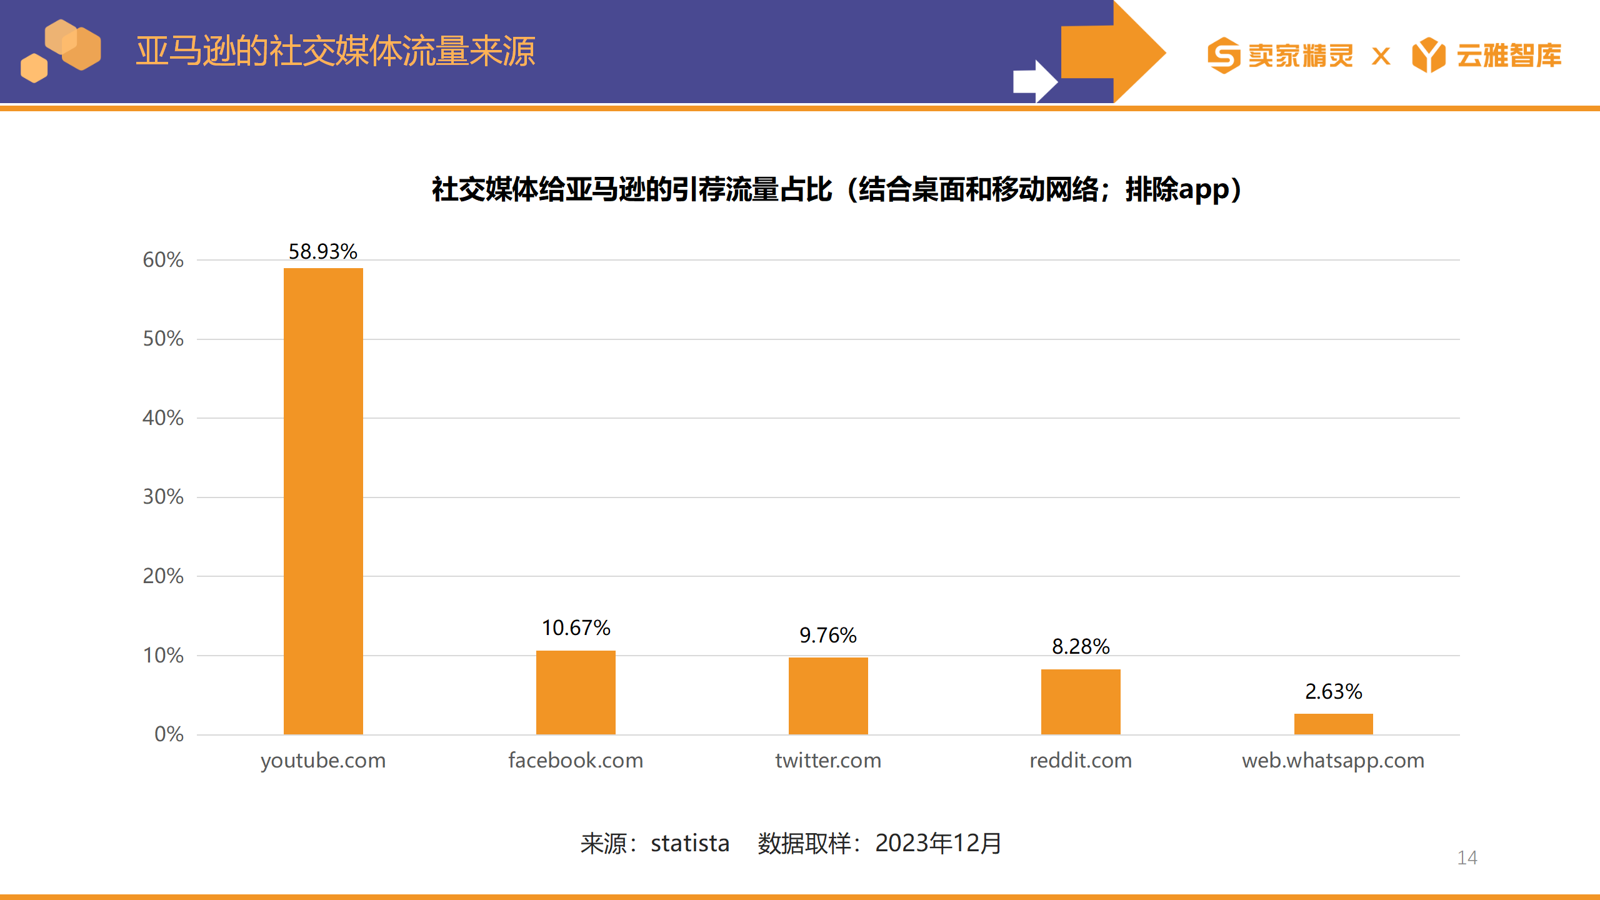The width and height of the screenshot is (1600, 900).
Task: Select the reddit.com bar
Action: tap(1081, 702)
